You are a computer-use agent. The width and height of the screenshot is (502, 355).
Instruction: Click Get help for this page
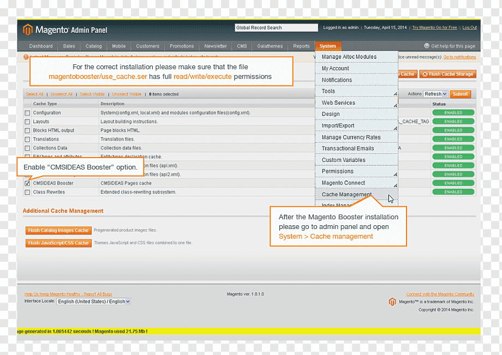(x=453, y=46)
